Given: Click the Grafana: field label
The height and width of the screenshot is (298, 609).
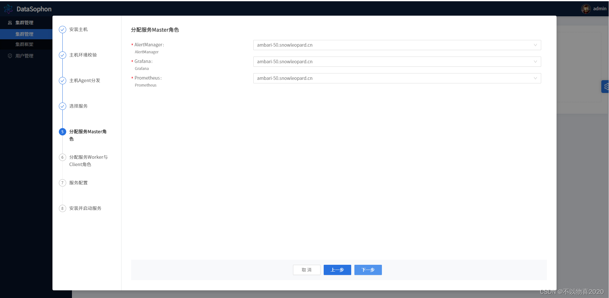Looking at the screenshot, I should pos(143,61).
